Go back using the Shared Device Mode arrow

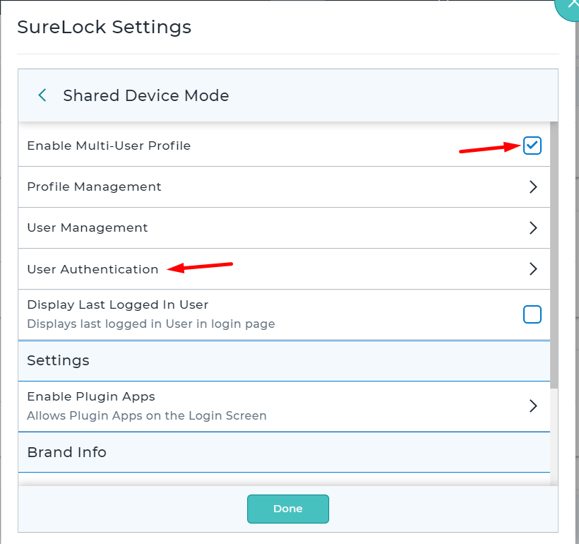click(x=42, y=95)
